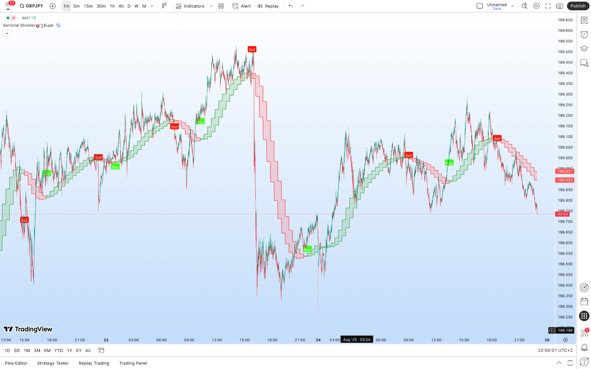Switch to the 4h timeframe

coord(121,6)
